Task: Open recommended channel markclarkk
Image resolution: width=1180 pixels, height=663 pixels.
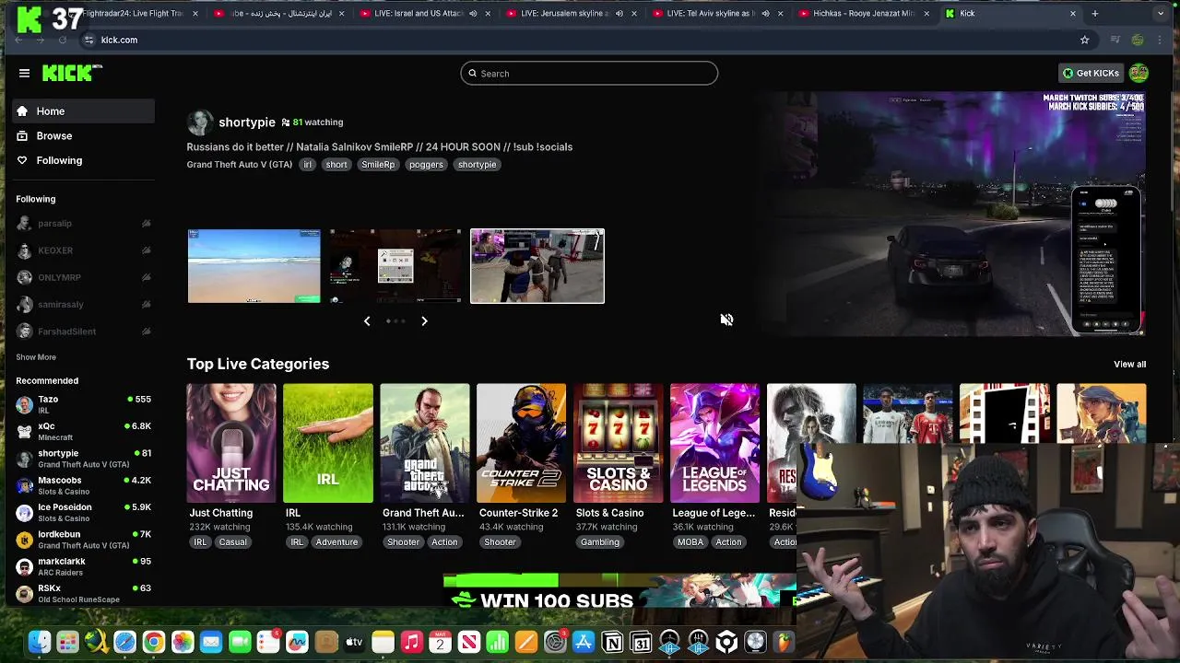Action: (x=84, y=566)
